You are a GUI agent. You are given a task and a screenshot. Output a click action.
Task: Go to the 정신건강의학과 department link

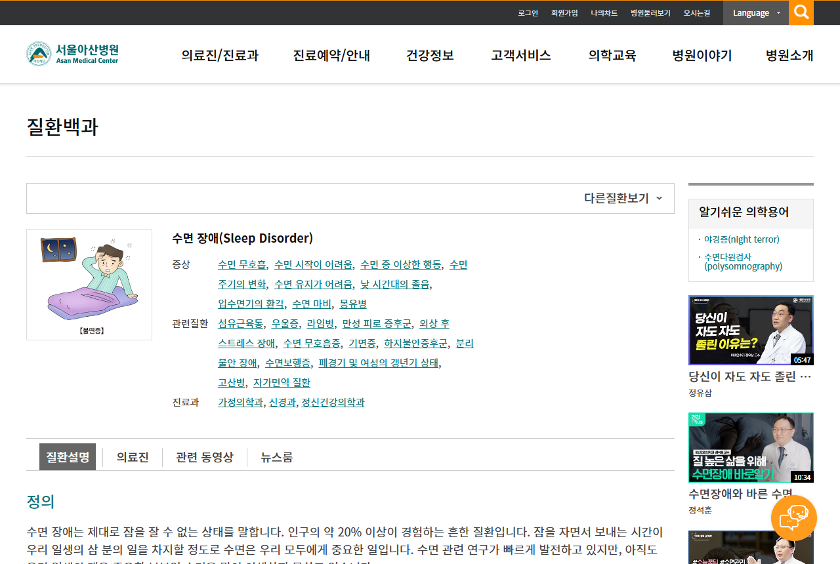point(333,403)
